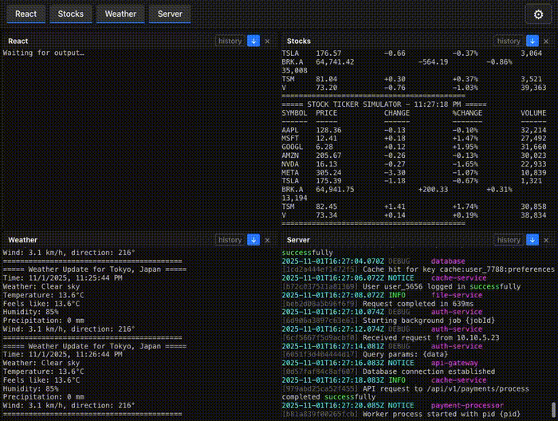Click AMZN price 205.67
Viewport: 558px width, 421px height.
point(328,155)
